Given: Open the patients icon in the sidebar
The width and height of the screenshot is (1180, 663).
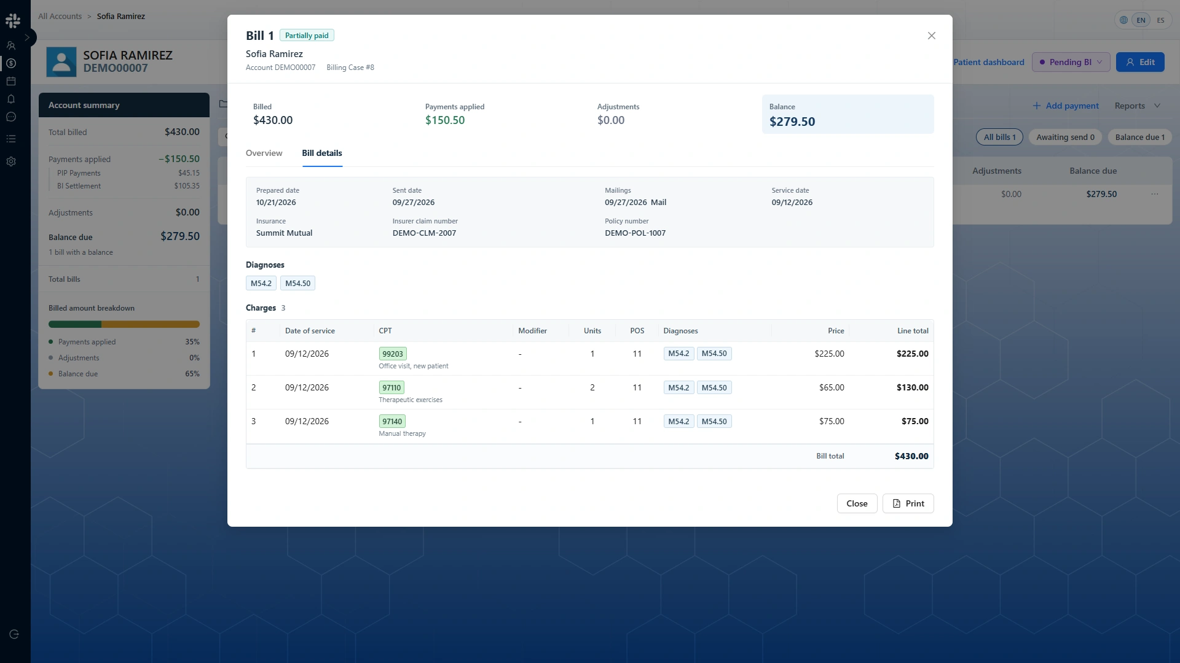Looking at the screenshot, I should 11,45.
